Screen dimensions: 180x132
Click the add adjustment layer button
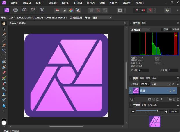[x=154, y=99]
